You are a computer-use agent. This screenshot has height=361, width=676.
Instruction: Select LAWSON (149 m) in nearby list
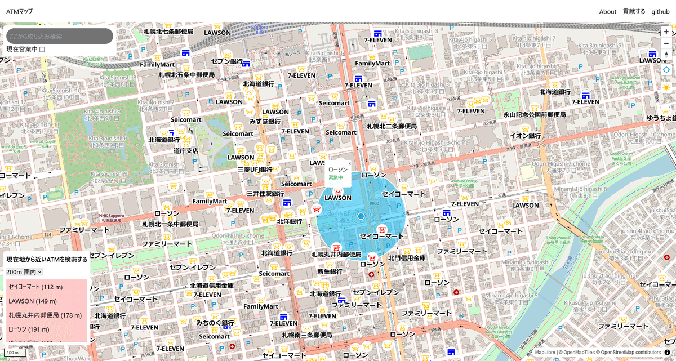[x=47, y=301]
